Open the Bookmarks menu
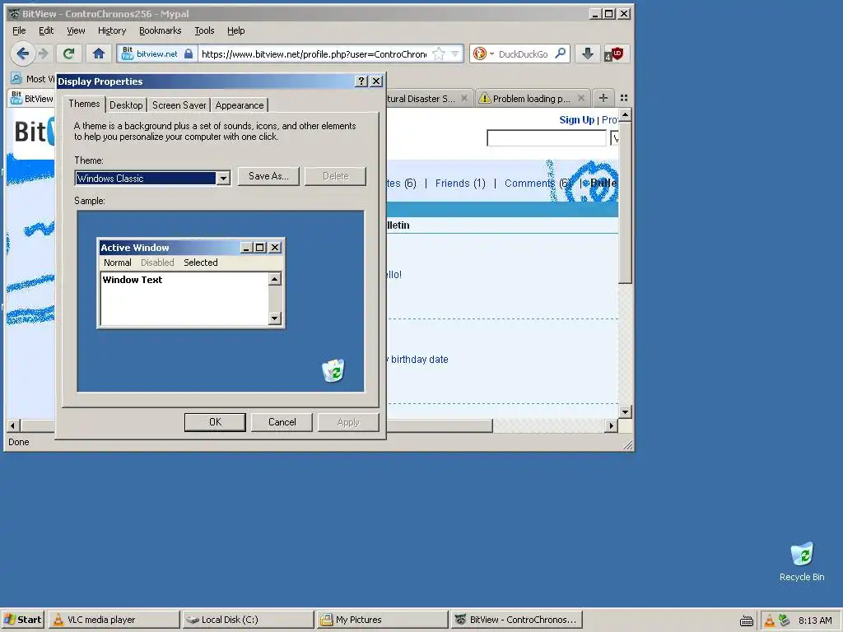This screenshot has height=632, width=843. [161, 30]
